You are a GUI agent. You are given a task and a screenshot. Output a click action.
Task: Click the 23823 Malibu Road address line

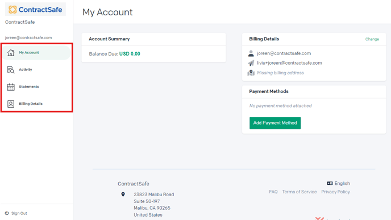click(x=154, y=194)
